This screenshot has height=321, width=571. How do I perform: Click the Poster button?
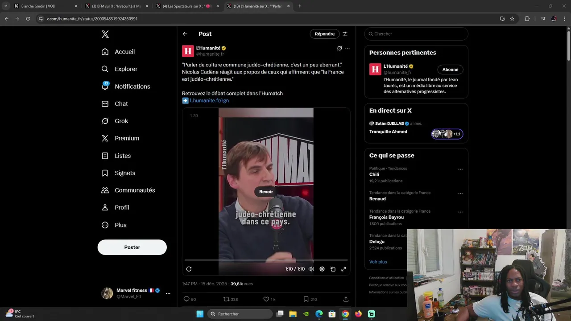pyautogui.click(x=132, y=247)
